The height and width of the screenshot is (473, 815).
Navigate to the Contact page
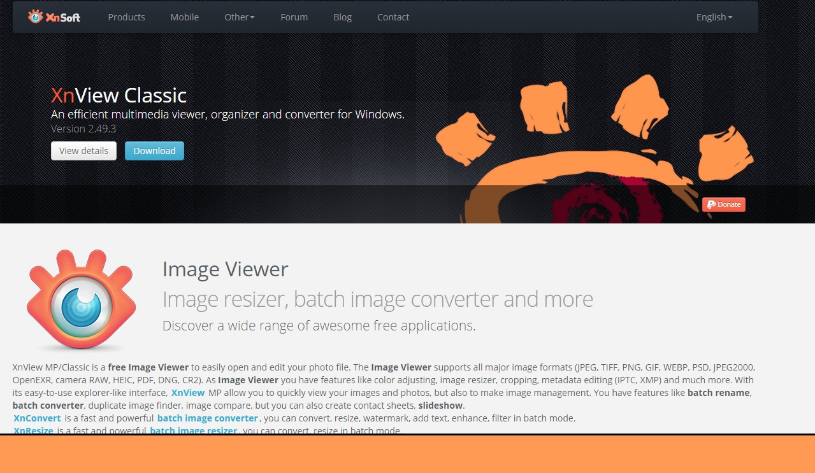point(393,17)
